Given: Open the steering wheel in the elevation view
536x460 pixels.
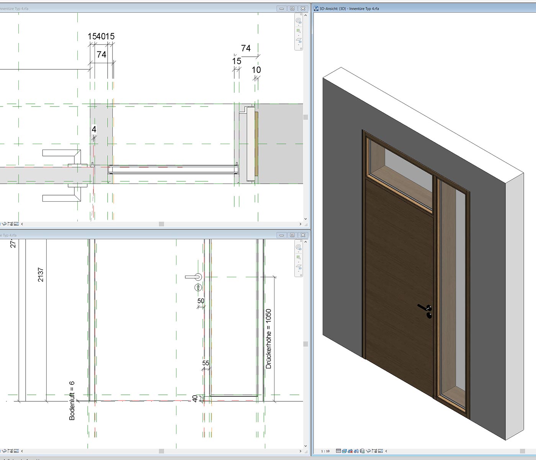Looking at the screenshot, I should tap(299, 247).
